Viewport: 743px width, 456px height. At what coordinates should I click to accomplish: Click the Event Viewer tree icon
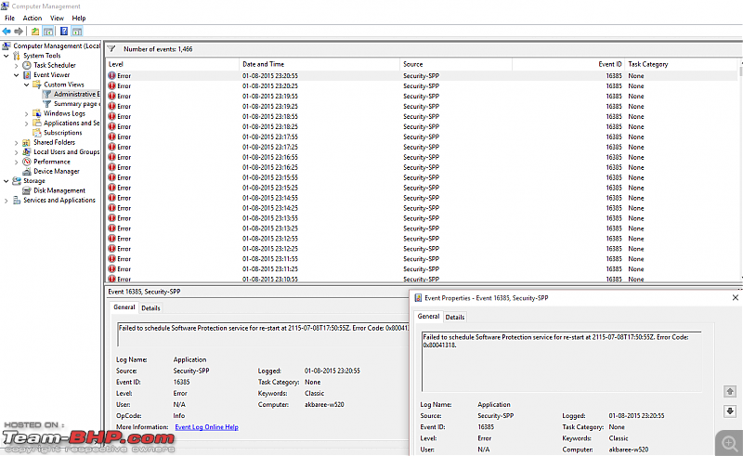[27, 75]
